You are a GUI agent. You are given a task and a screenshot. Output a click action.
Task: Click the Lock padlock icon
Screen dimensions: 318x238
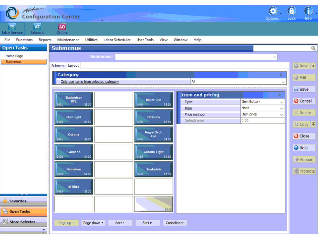pyautogui.click(x=291, y=11)
